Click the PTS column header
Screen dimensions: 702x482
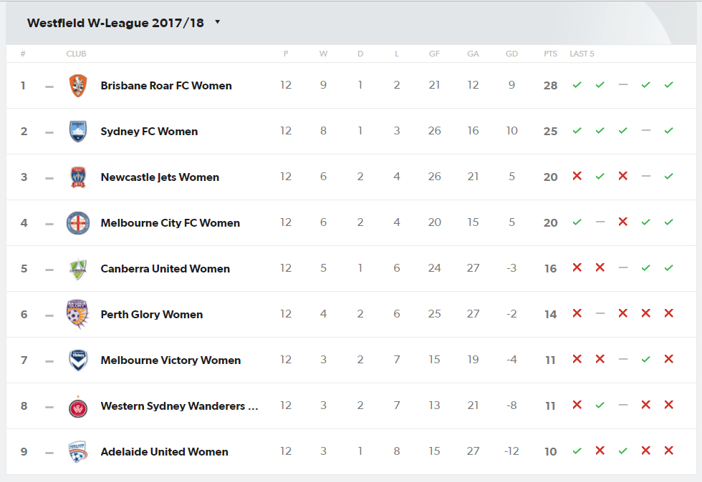pyautogui.click(x=551, y=54)
